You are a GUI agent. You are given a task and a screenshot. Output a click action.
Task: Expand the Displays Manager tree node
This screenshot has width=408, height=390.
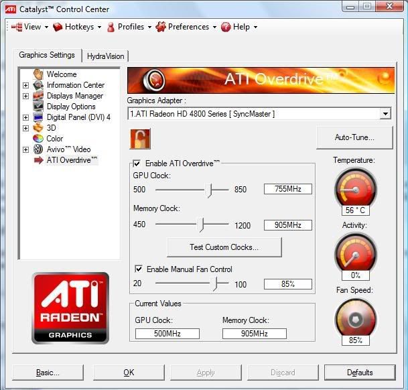25,96
